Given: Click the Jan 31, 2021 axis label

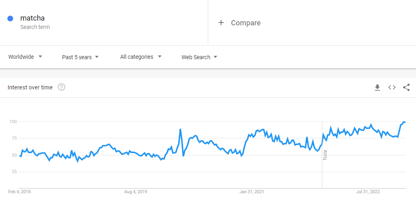Looking at the screenshot, I should coord(252,192).
